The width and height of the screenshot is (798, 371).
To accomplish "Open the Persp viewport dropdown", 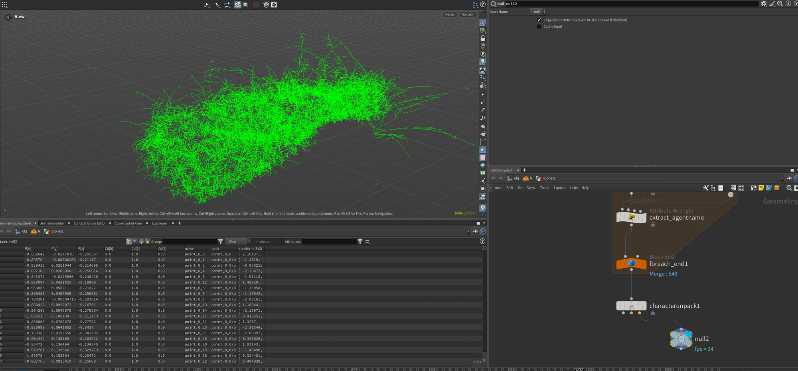I will pyautogui.click(x=450, y=14).
